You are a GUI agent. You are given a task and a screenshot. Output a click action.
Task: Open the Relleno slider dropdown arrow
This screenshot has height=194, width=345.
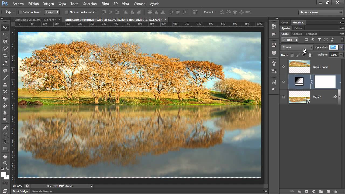341,55
